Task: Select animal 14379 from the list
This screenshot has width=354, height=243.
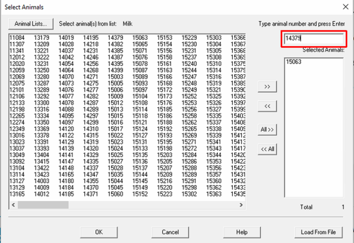Action: [116, 37]
